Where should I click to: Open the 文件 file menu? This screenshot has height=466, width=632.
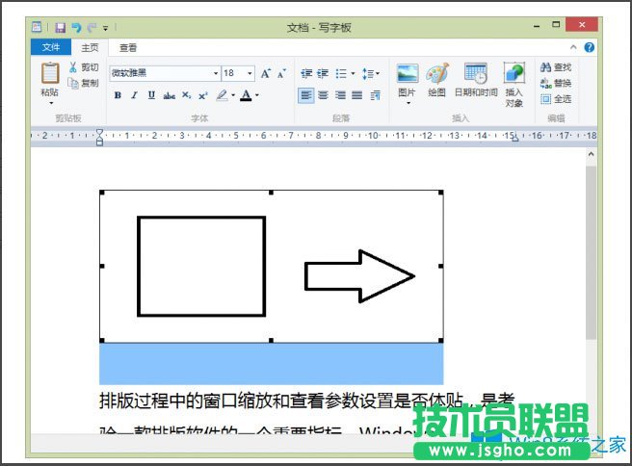click(x=51, y=47)
